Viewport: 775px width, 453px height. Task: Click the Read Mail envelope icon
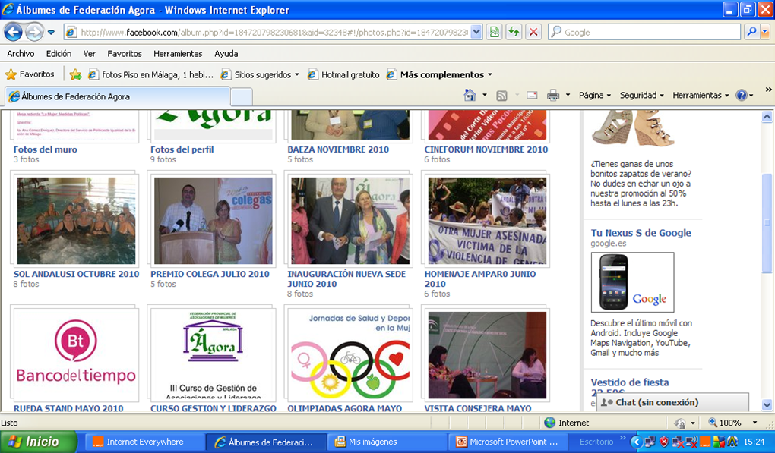pos(532,96)
